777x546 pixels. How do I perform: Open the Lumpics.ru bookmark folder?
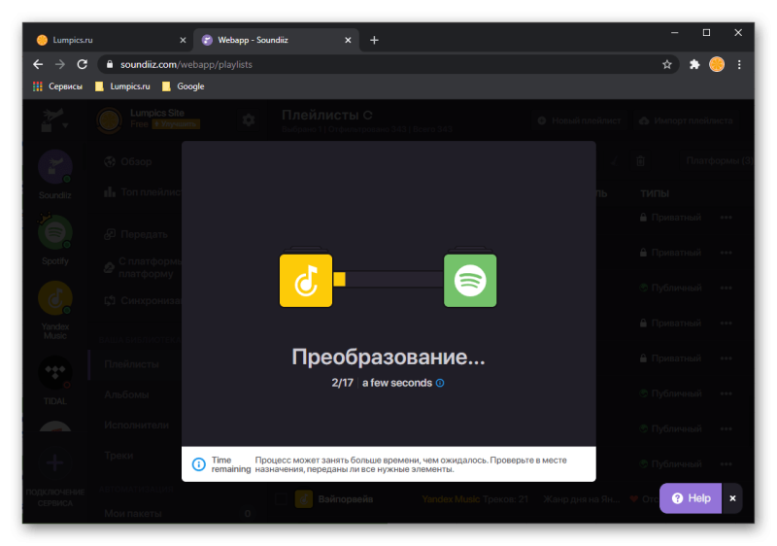click(x=122, y=86)
